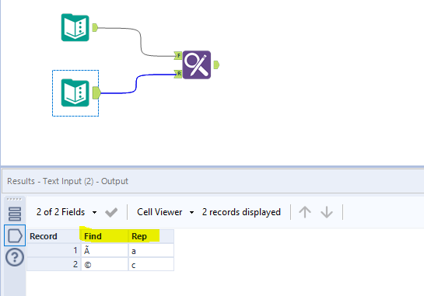Image resolution: width=424 pixels, height=296 pixels.
Task: Select the Ã cell in Find column
Action: [104, 251]
